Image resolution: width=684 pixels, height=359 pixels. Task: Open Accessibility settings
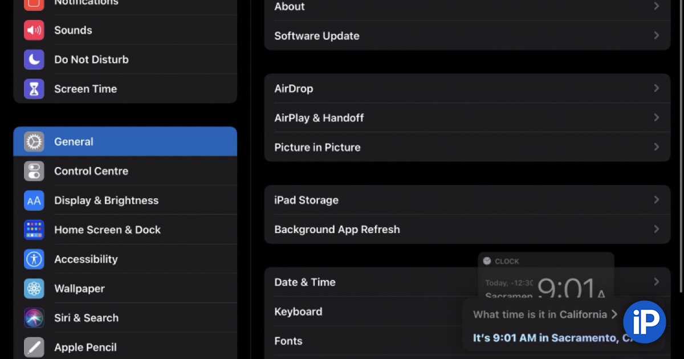pos(125,259)
